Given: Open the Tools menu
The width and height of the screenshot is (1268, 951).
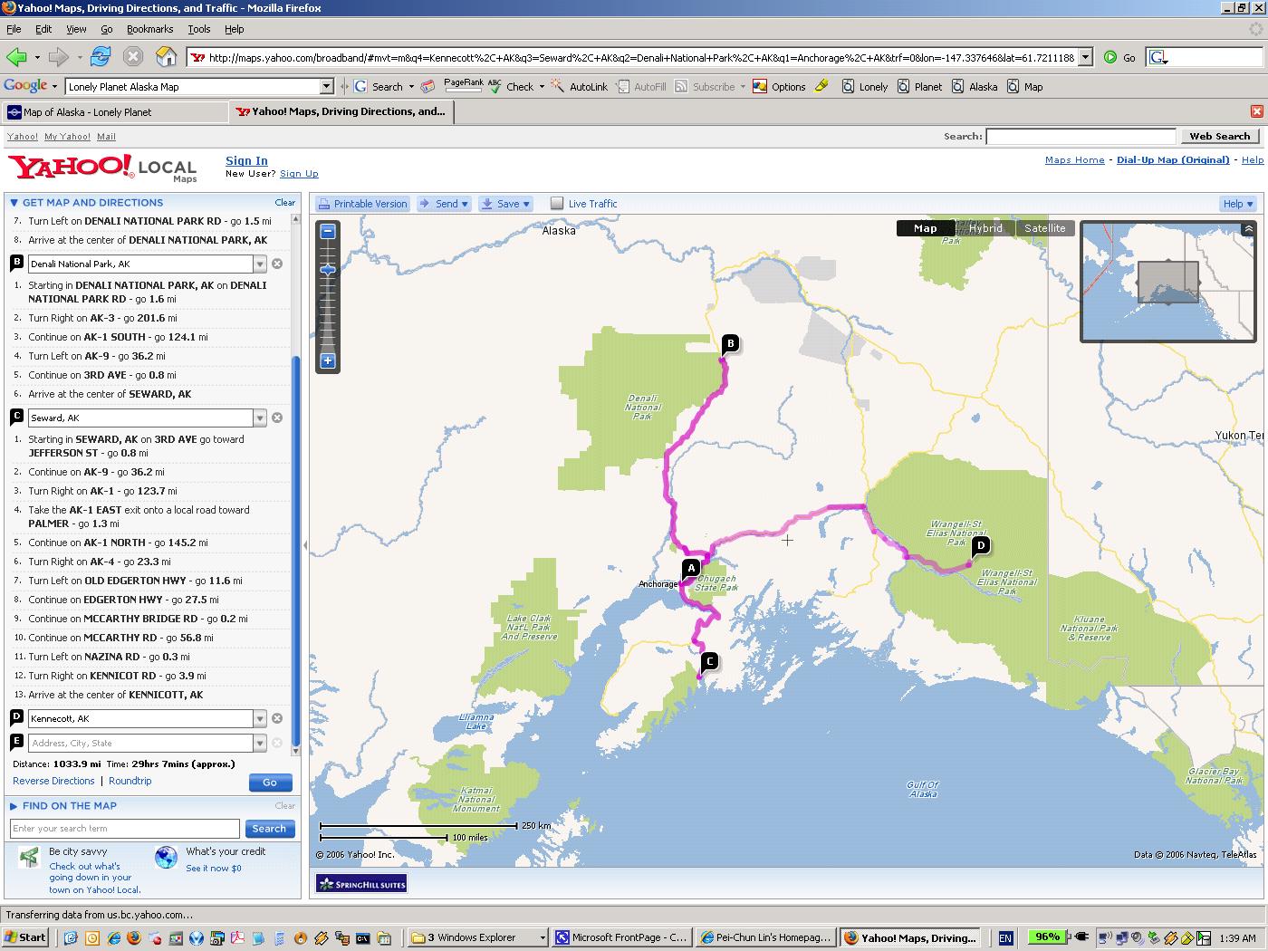Looking at the screenshot, I should [199, 29].
